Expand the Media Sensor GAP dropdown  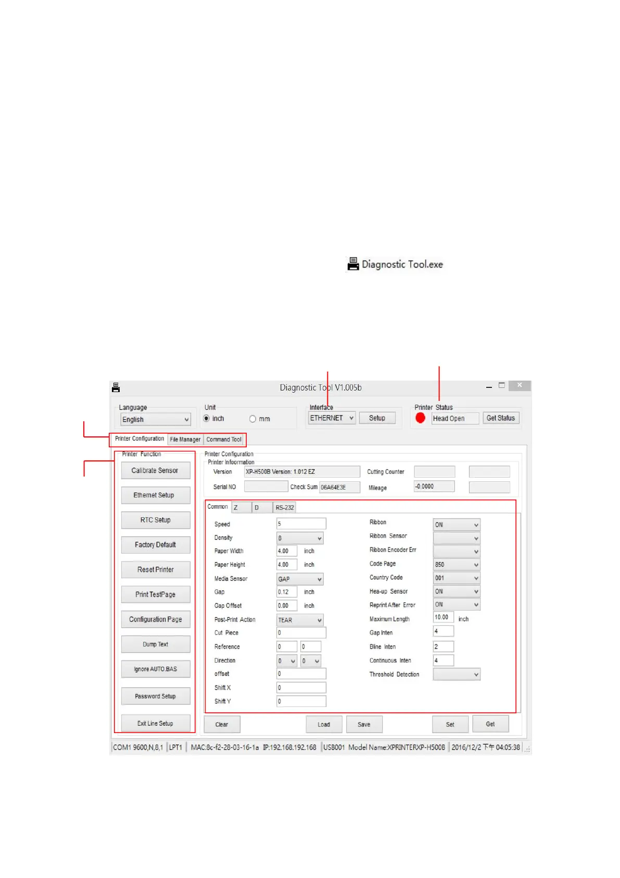(300, 579)
